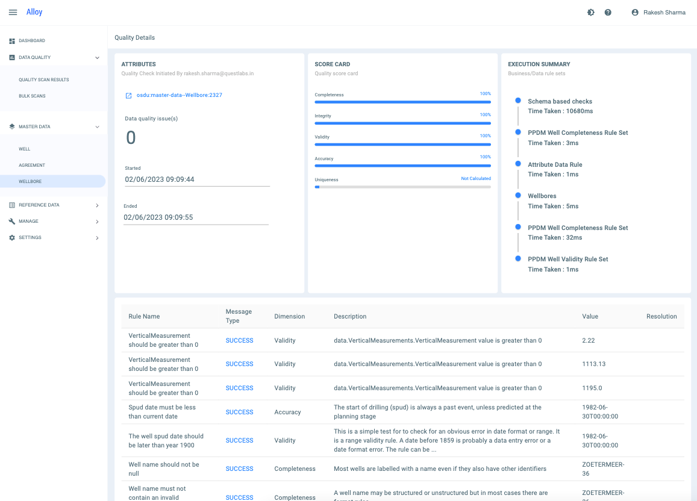This screenshot has height=501, width=697.
Task: Click SUCCESS in the 1113.13 value row
Action: tap(239, 364)
